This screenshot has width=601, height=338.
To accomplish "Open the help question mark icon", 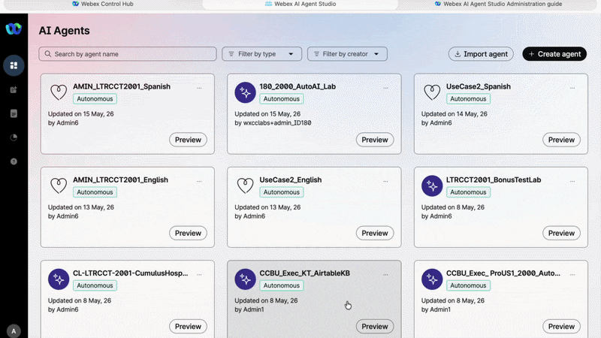I will pos(14,161).
